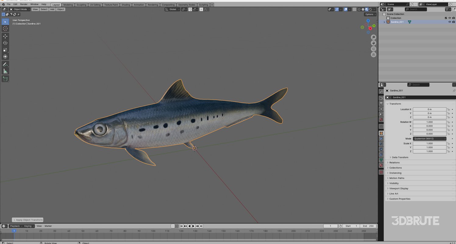Click the Apply Object Transform button
This screenshot has width=456, height=244.
coord(27,220)
